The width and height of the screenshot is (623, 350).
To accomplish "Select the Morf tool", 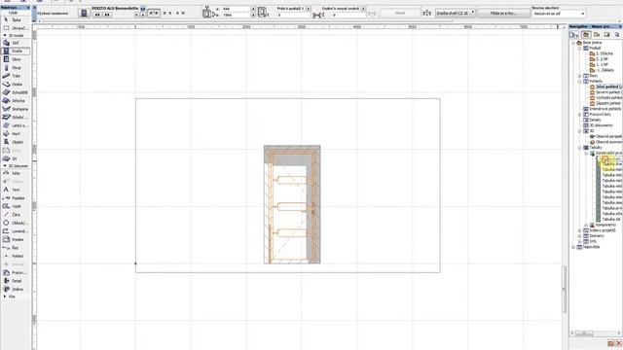I will 16,134.
